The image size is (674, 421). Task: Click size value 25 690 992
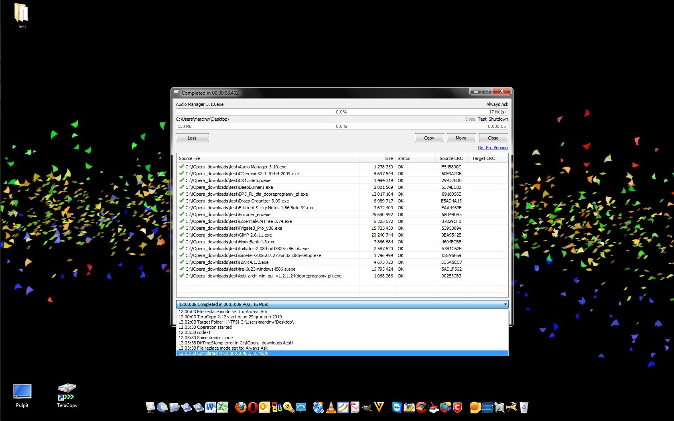[382, 215]
